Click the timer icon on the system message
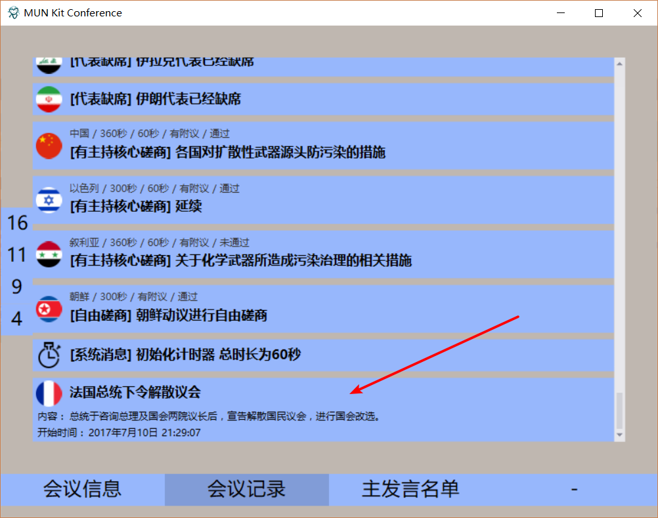The image size is (658, 518). click(x=49, y=355)
